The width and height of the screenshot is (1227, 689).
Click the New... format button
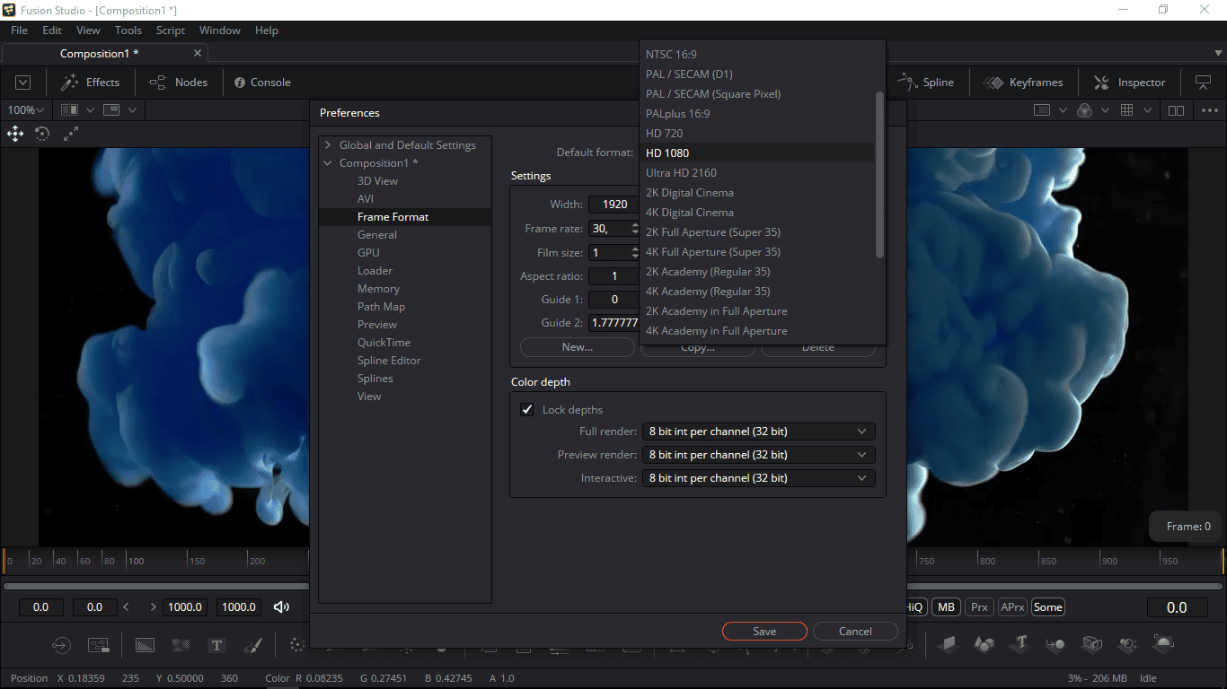(x=578, y=347)
